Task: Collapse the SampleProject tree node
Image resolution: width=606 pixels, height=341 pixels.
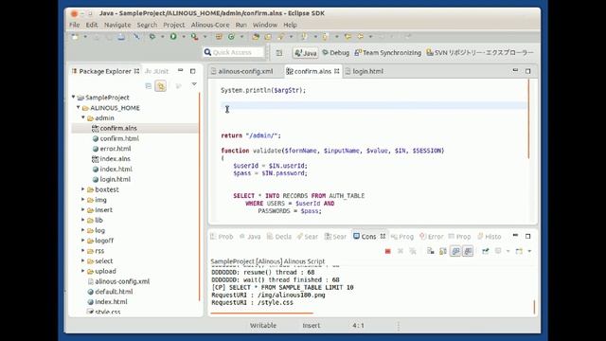Action: 74,97
